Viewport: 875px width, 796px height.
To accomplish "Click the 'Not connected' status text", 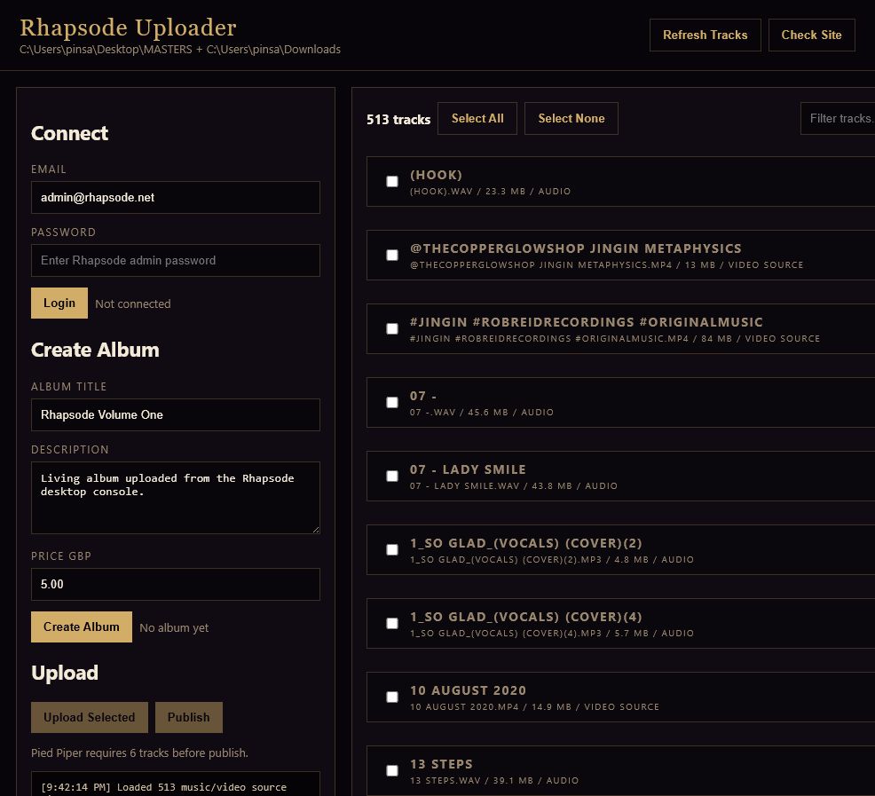I will 133,303.
